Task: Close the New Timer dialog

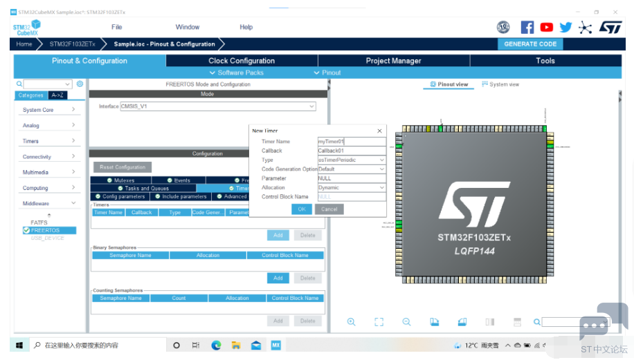Action: pos(379,131)
